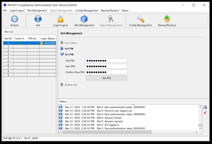This screenshot has width=212, height=144.
Task: Click the Login Status column header
Action: pos(48,38)
